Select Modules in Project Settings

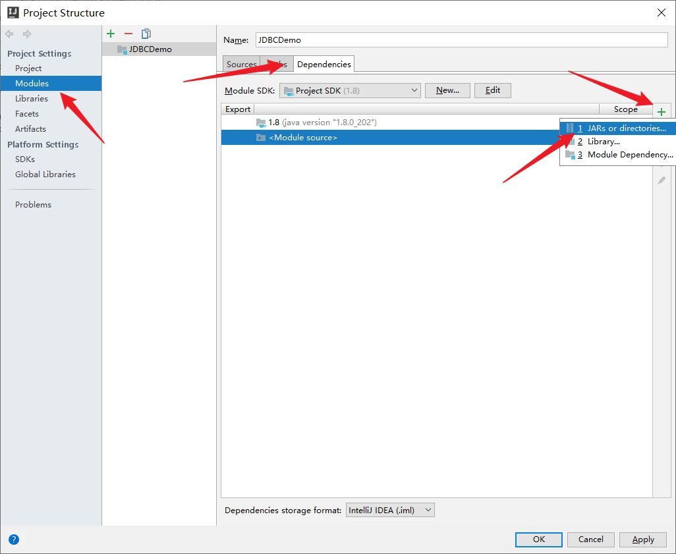51,83
